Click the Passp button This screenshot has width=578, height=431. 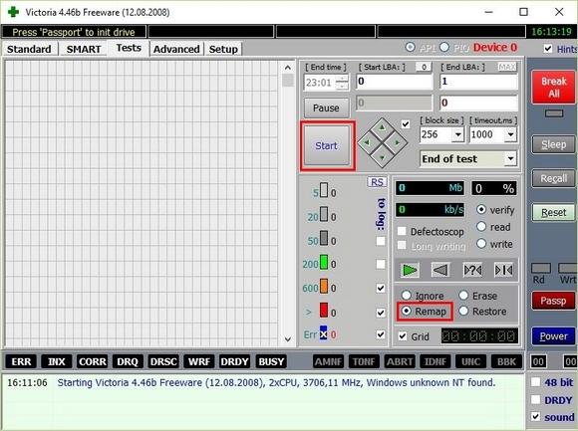click(x=553, y=301)
